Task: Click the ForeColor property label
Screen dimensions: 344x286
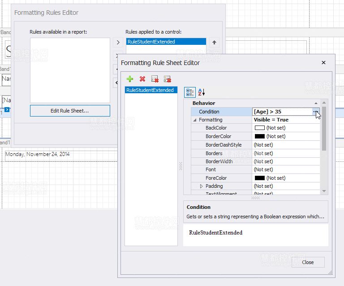Action: [216, 178]
